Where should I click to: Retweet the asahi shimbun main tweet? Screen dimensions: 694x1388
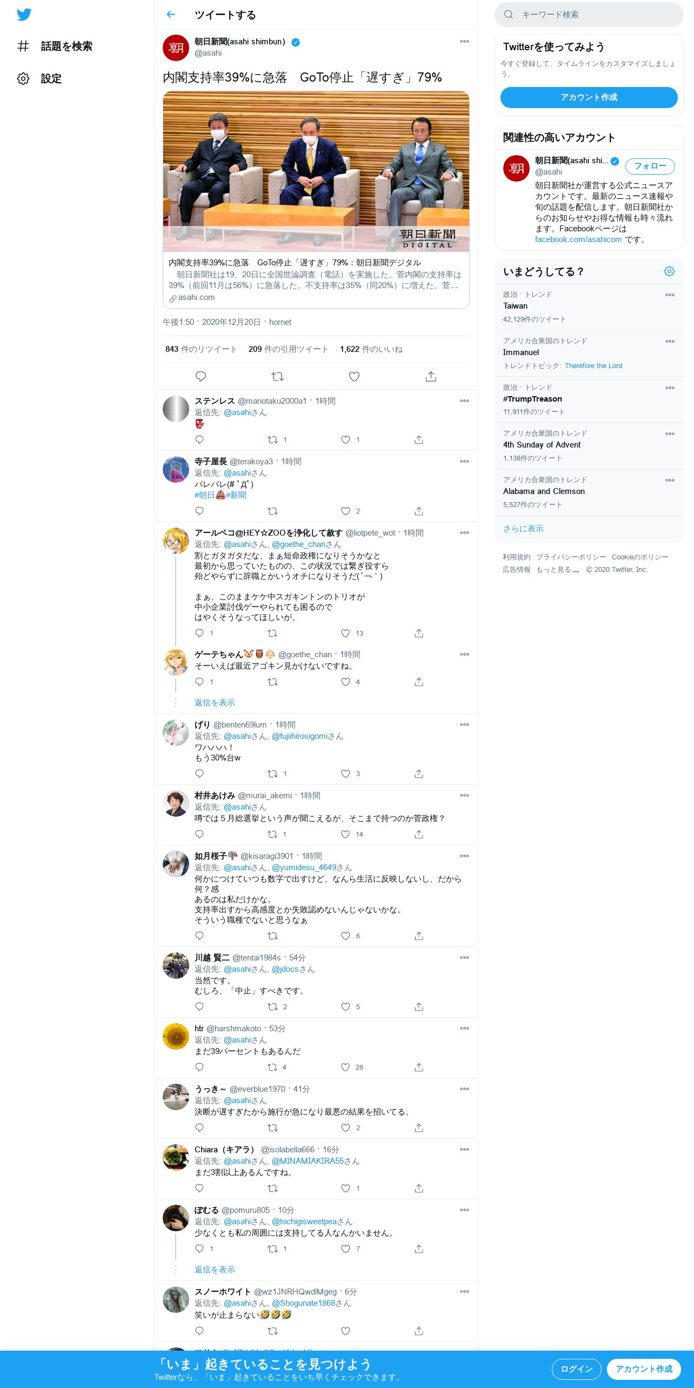coord(277,376)
